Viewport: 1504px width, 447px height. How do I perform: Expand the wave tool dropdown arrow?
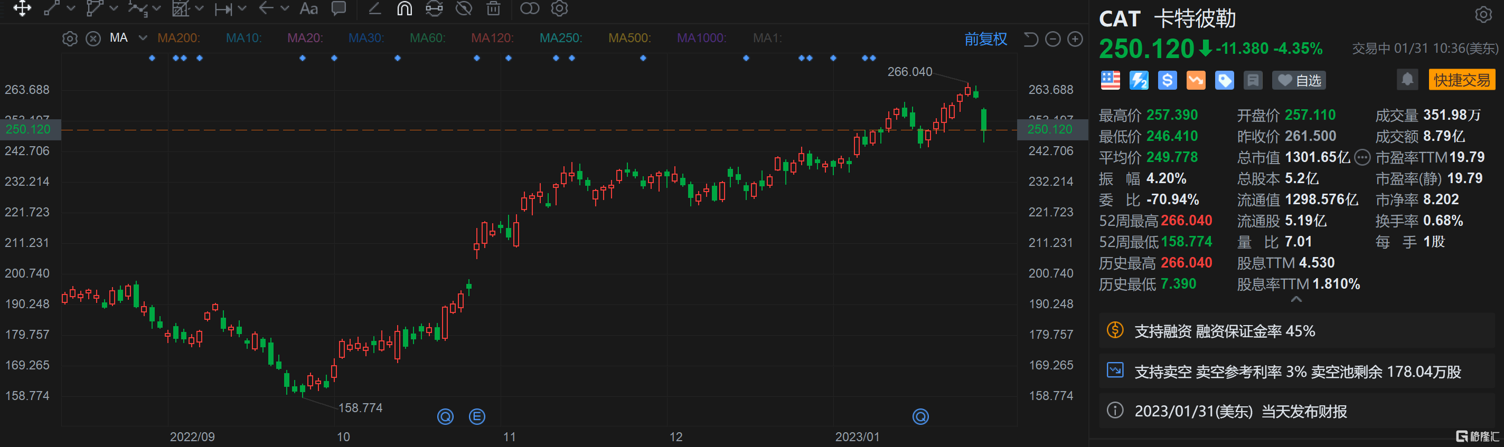click(156, 8)
